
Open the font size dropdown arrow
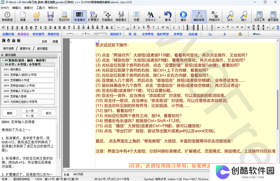[x=160, y=18]
